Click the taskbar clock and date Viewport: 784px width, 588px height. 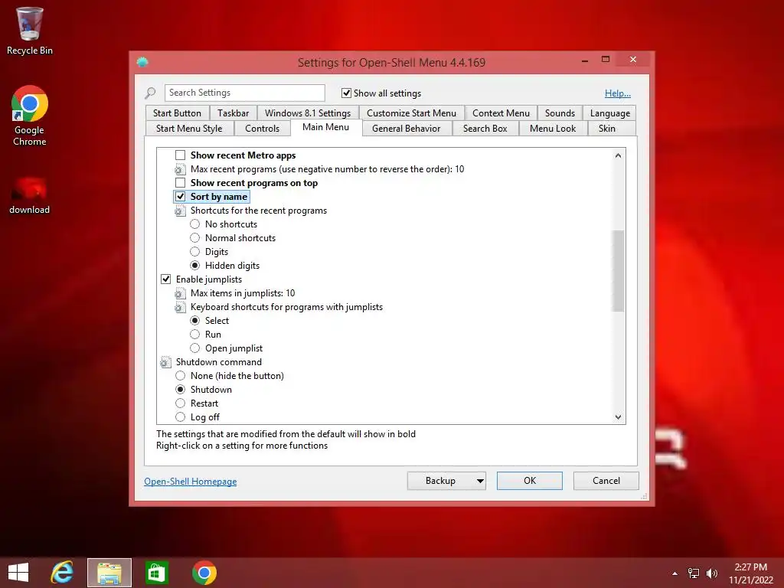click(x=750, y=573)
